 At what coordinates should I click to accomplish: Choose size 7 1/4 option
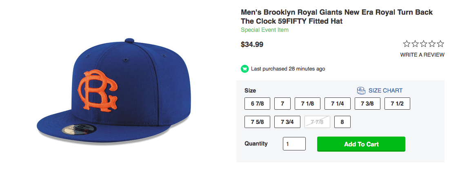point(337,104)
